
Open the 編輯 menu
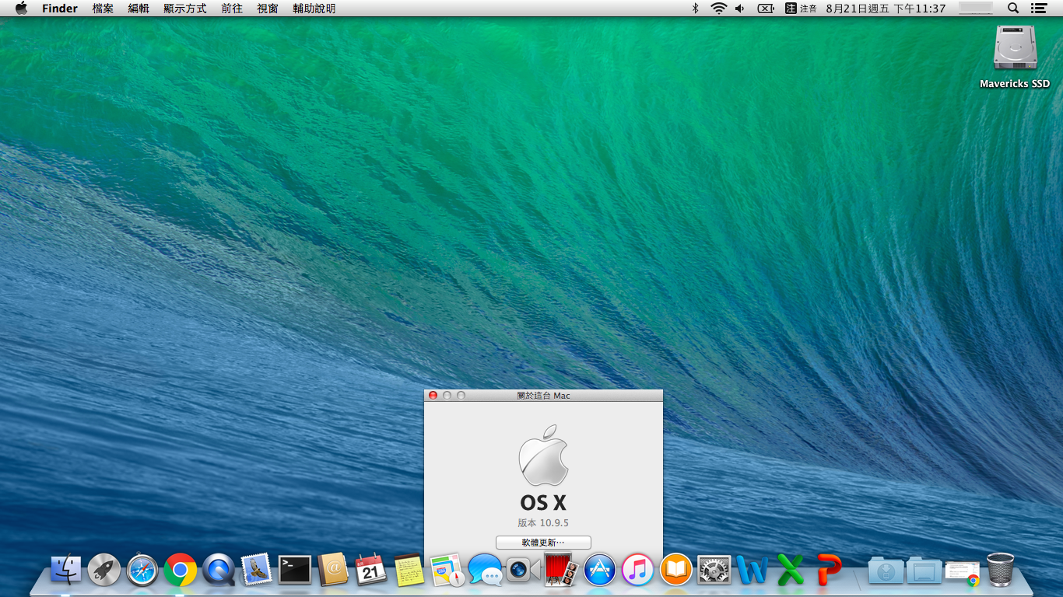(x=139, y=9)
